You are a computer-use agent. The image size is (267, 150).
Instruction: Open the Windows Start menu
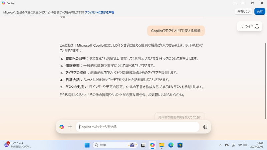[x=87, y=145]
